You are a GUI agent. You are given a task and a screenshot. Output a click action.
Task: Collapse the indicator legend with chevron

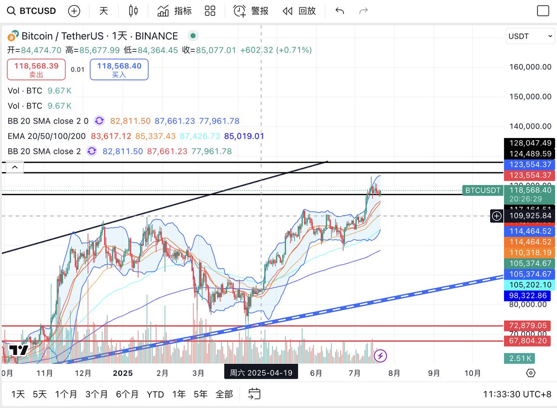(x=15, y=166)
